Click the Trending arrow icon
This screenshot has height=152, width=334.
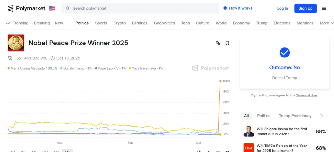tap(8, 23)
